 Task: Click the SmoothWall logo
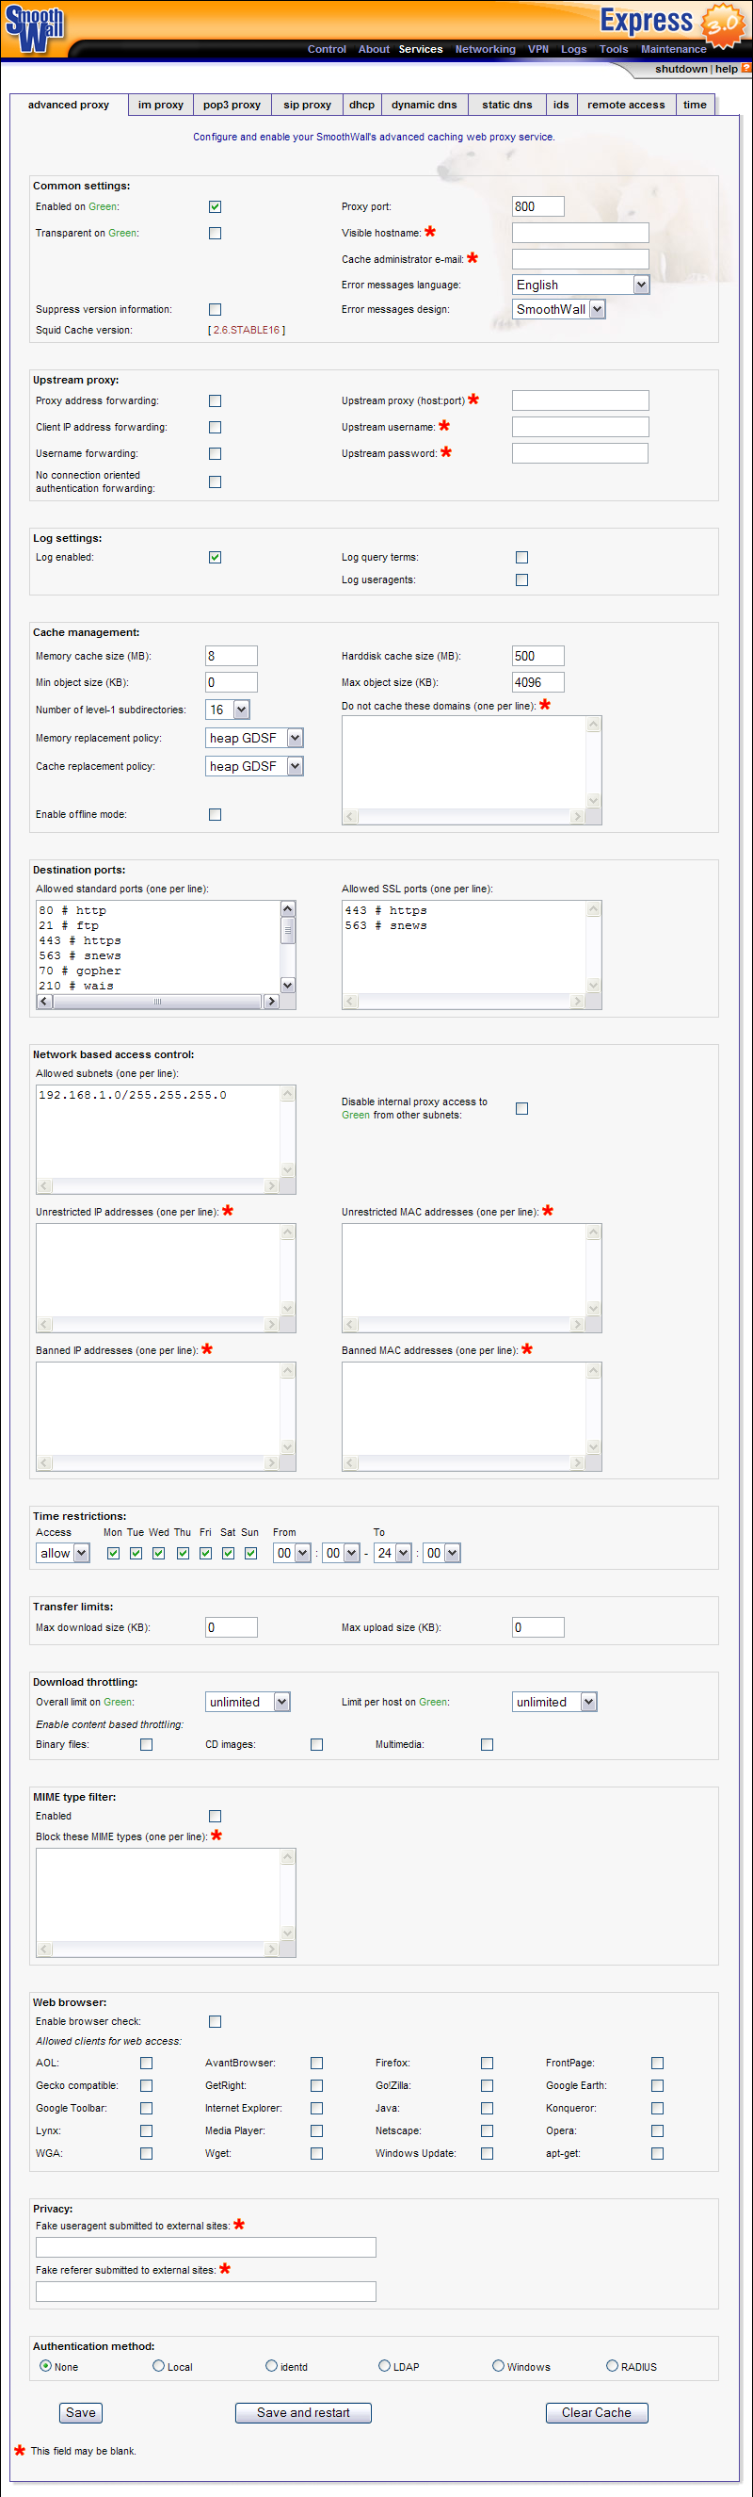pyautogui.click(x=34, y=29)
